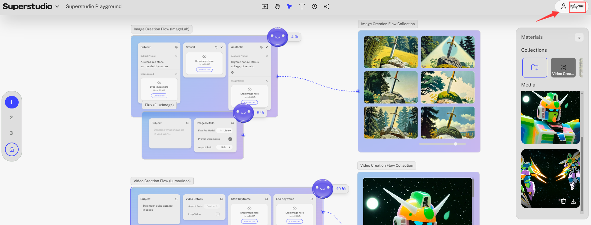Click the LumaVideo cost badge showing 40
Screen dimensions: 591x225
(341, 189)
